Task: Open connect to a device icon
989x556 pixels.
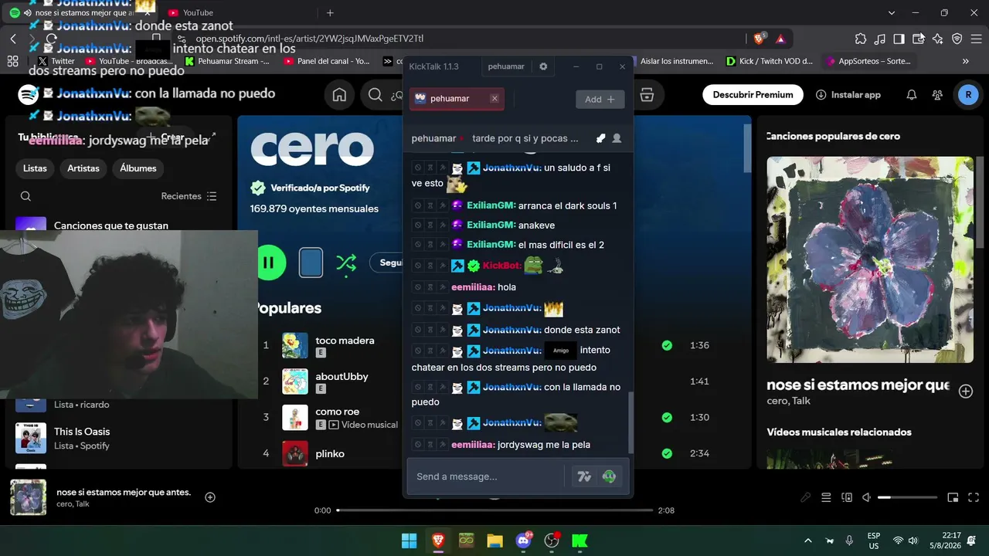Action: [847, 497]
